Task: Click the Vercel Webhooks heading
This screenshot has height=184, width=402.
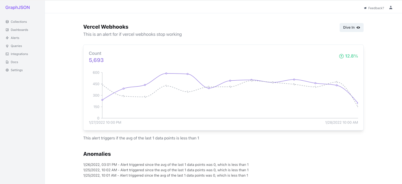Action: tap(106, 27)
